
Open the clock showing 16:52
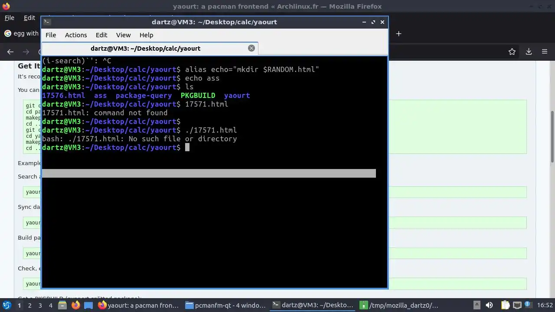point(545,305)
